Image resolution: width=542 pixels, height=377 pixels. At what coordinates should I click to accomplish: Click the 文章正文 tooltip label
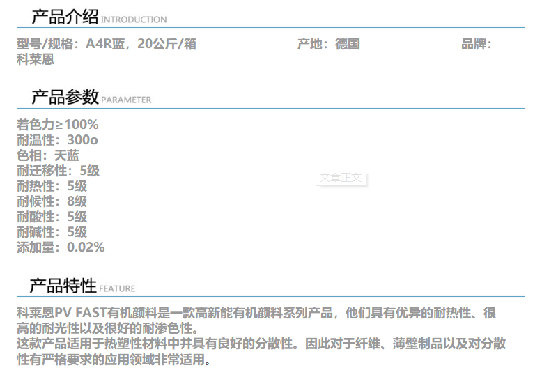(x=341, y=178)
